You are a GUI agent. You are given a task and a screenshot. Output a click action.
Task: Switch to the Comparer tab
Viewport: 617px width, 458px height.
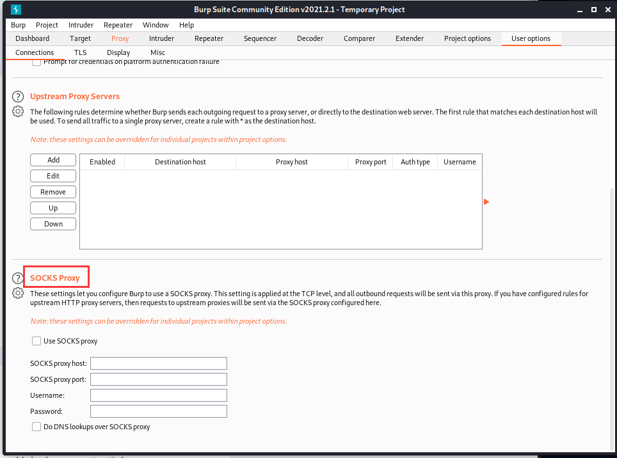pyautogui.click(x=359, y=38)
